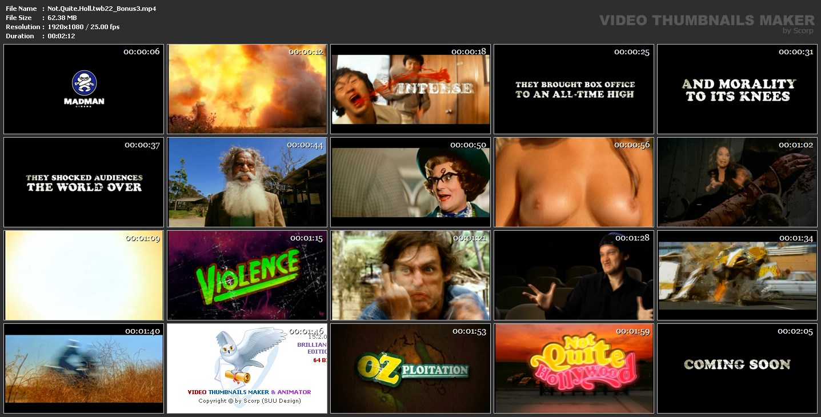Click the 00:01:53 timestamp label

(469, 331)
